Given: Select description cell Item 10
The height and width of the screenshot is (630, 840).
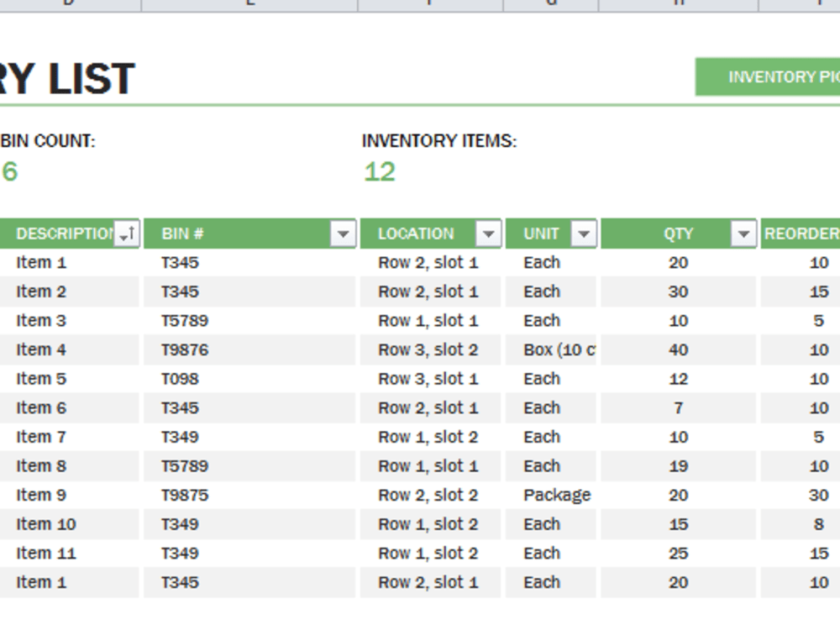Looking at the screenshot, I should pyautogui.click(x=70, y=524).
